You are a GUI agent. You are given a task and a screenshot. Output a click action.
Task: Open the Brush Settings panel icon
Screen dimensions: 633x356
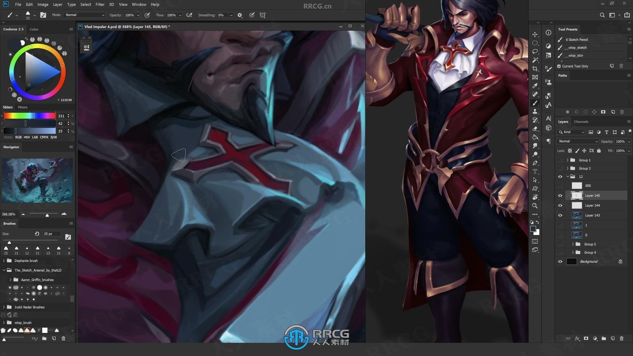(548, 69)
